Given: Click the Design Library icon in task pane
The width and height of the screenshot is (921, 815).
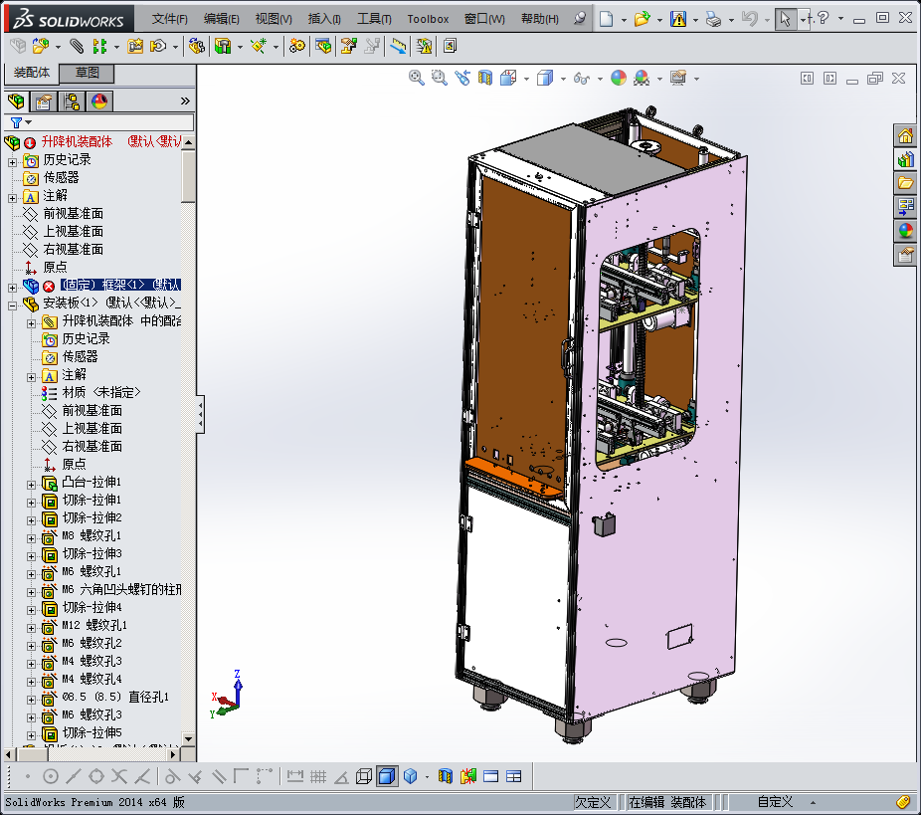Looking at the screenshot, I should click(x=905, y=160).
